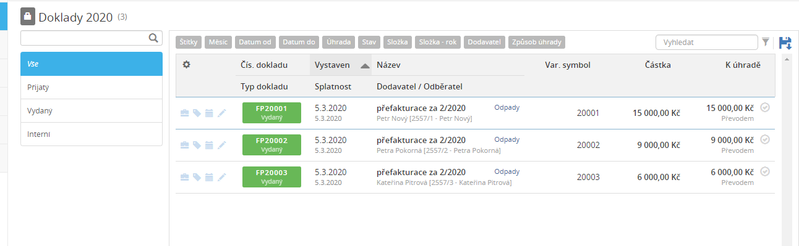
Task: Click the magnifier icon in the left search box
Action: click(153, 38)
